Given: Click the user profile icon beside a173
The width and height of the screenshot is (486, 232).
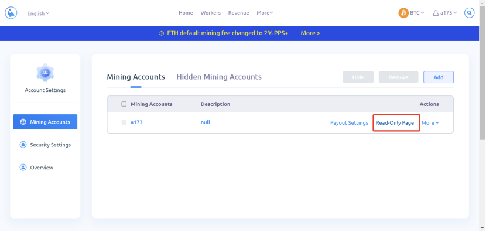Looking at the screenshot, I should coord(436,13).
